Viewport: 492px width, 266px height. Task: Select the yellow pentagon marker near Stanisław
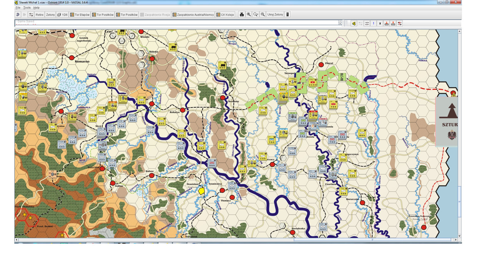pyautogui.click(x=201, y=191)
